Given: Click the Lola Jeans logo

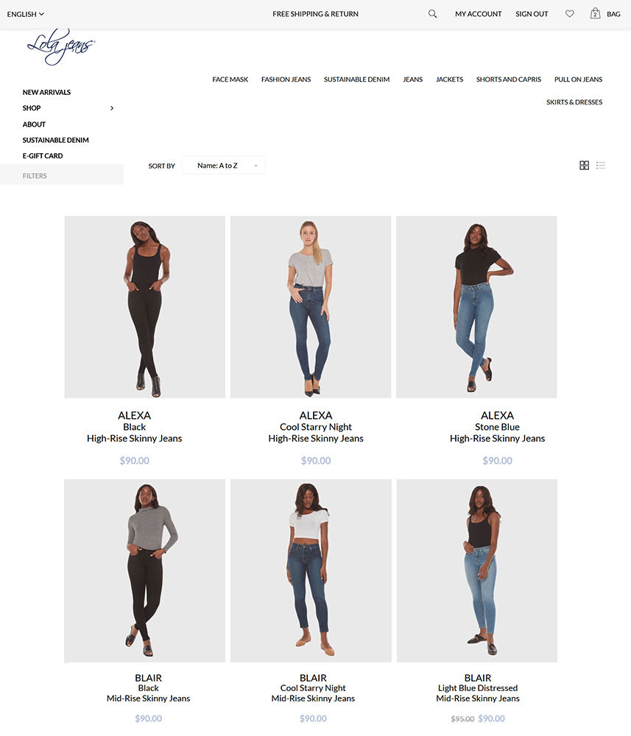Looking at the screenshot, I should coord(61,46).
